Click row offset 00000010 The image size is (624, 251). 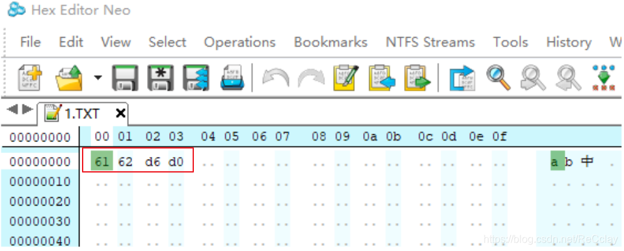click(x=40, y=182)
